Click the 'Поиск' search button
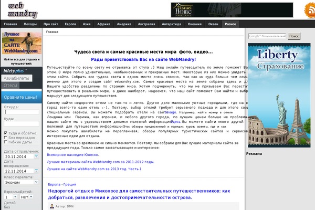 294,36
